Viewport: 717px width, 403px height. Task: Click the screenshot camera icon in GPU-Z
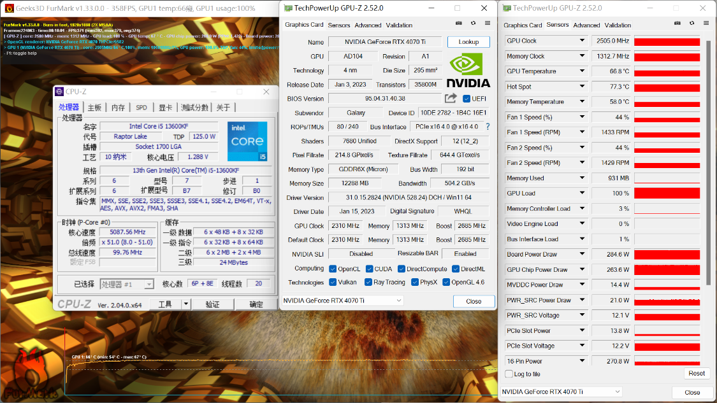459,24
